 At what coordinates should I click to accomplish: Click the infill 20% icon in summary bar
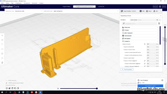click(141, 11)
